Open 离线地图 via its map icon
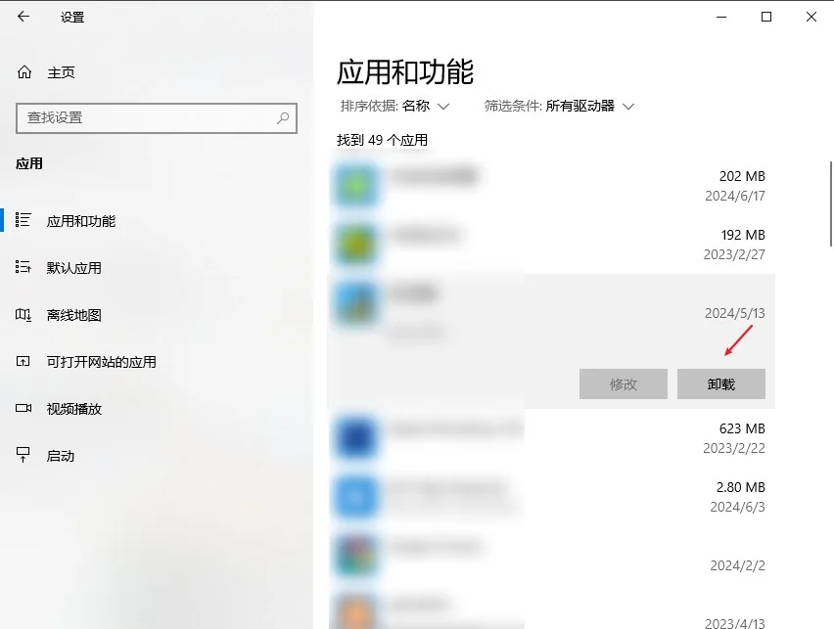The height and width of the screenshot is (629, 834). (23, 315)
